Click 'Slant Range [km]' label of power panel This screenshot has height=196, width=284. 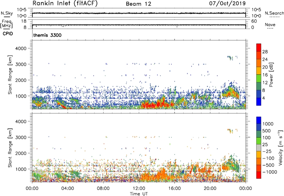pos(10,75)
